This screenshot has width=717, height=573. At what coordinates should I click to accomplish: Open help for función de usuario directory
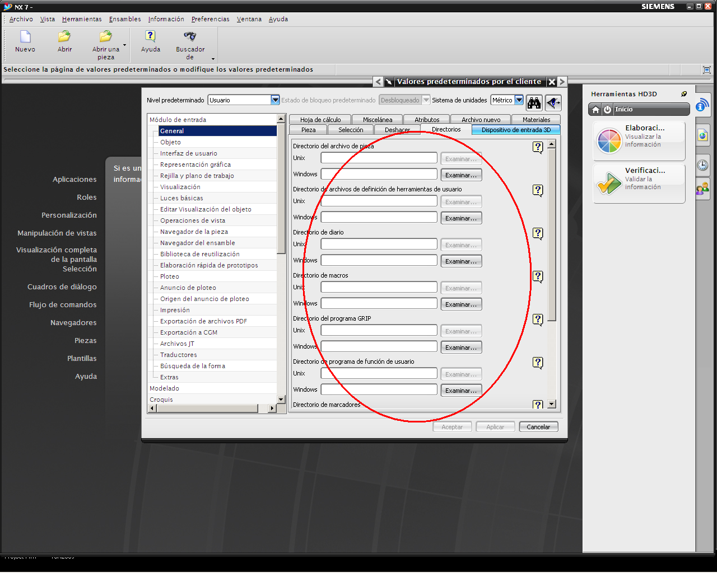coord(538,363)
